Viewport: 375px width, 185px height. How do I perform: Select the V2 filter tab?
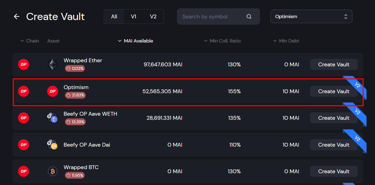tap(153, 17)
